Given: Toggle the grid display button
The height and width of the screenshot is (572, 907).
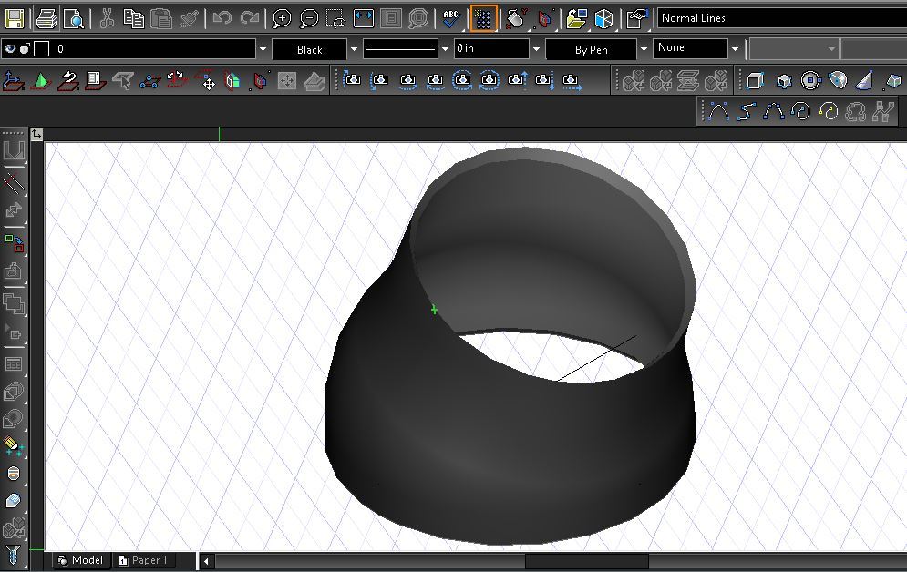Looking at the screenshot, I should [484, 18].
